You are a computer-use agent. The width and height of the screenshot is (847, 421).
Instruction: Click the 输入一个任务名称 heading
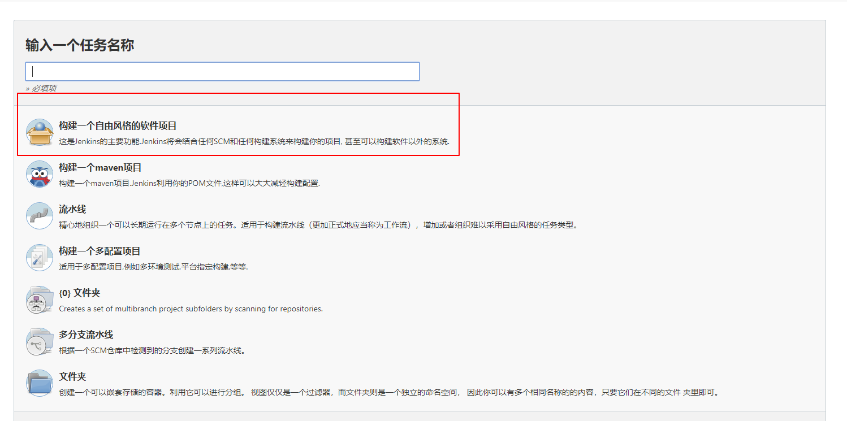pyautogui.click(x=80, y=45)
